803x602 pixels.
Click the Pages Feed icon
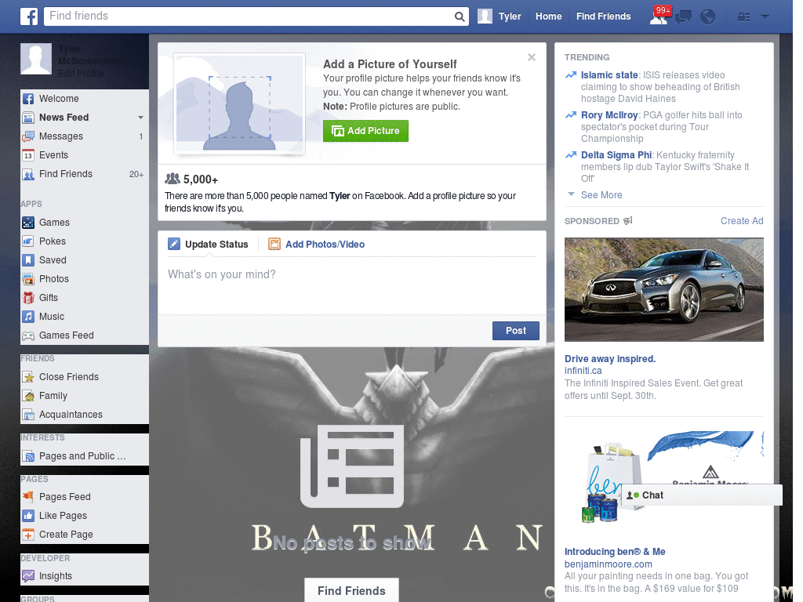click(x=28, y=496)
